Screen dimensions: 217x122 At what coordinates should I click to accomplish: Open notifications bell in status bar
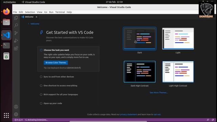pos(213,120)
